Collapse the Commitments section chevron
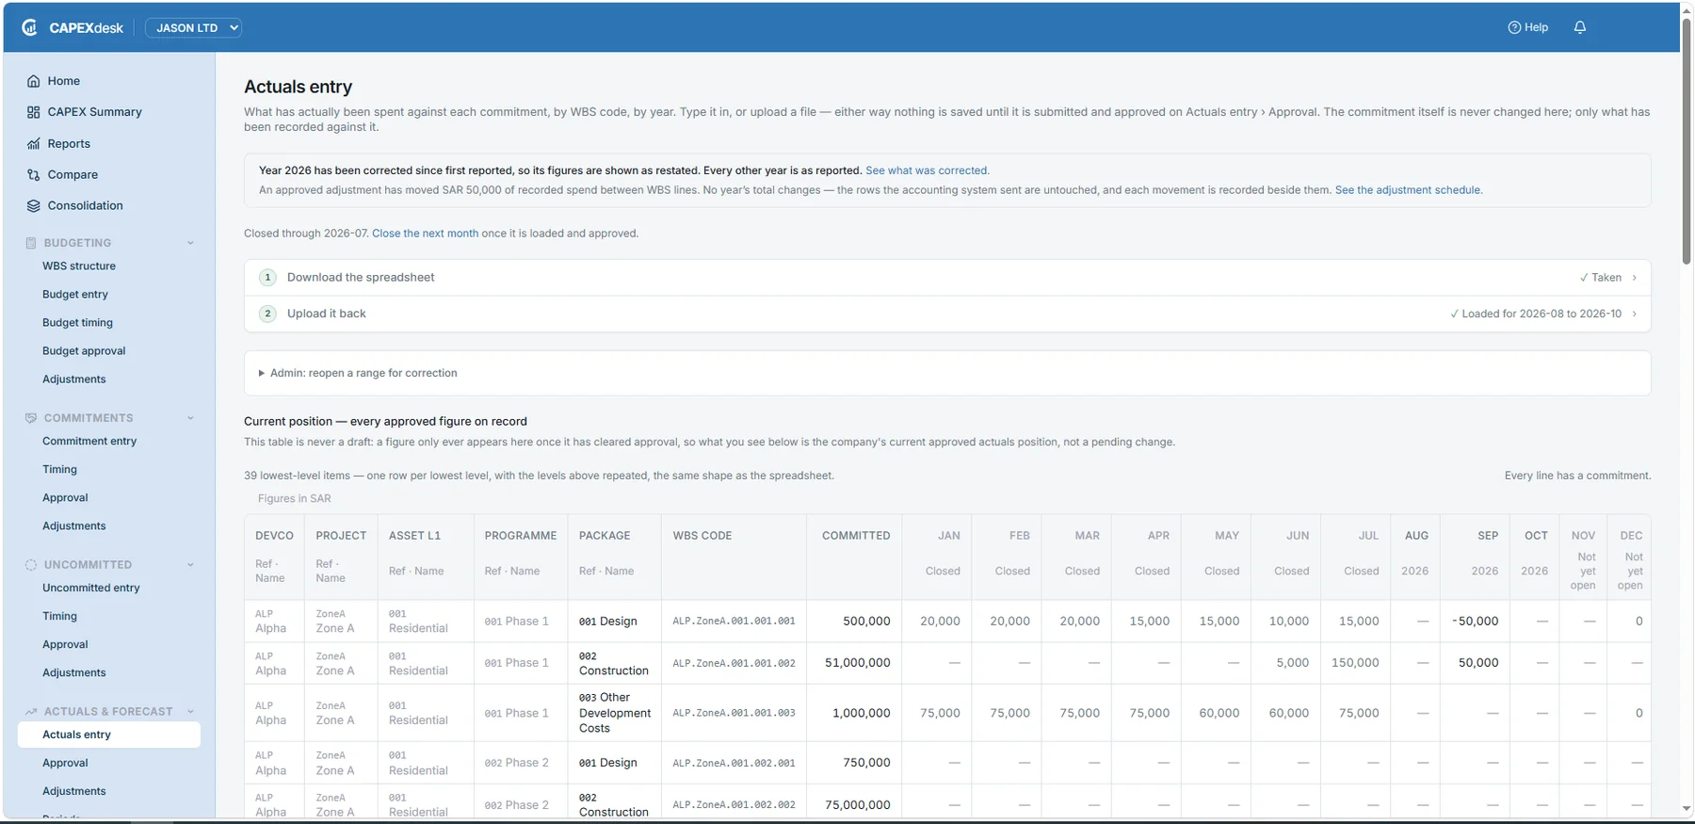This screenshot has width=1695, height=824. 190,418
